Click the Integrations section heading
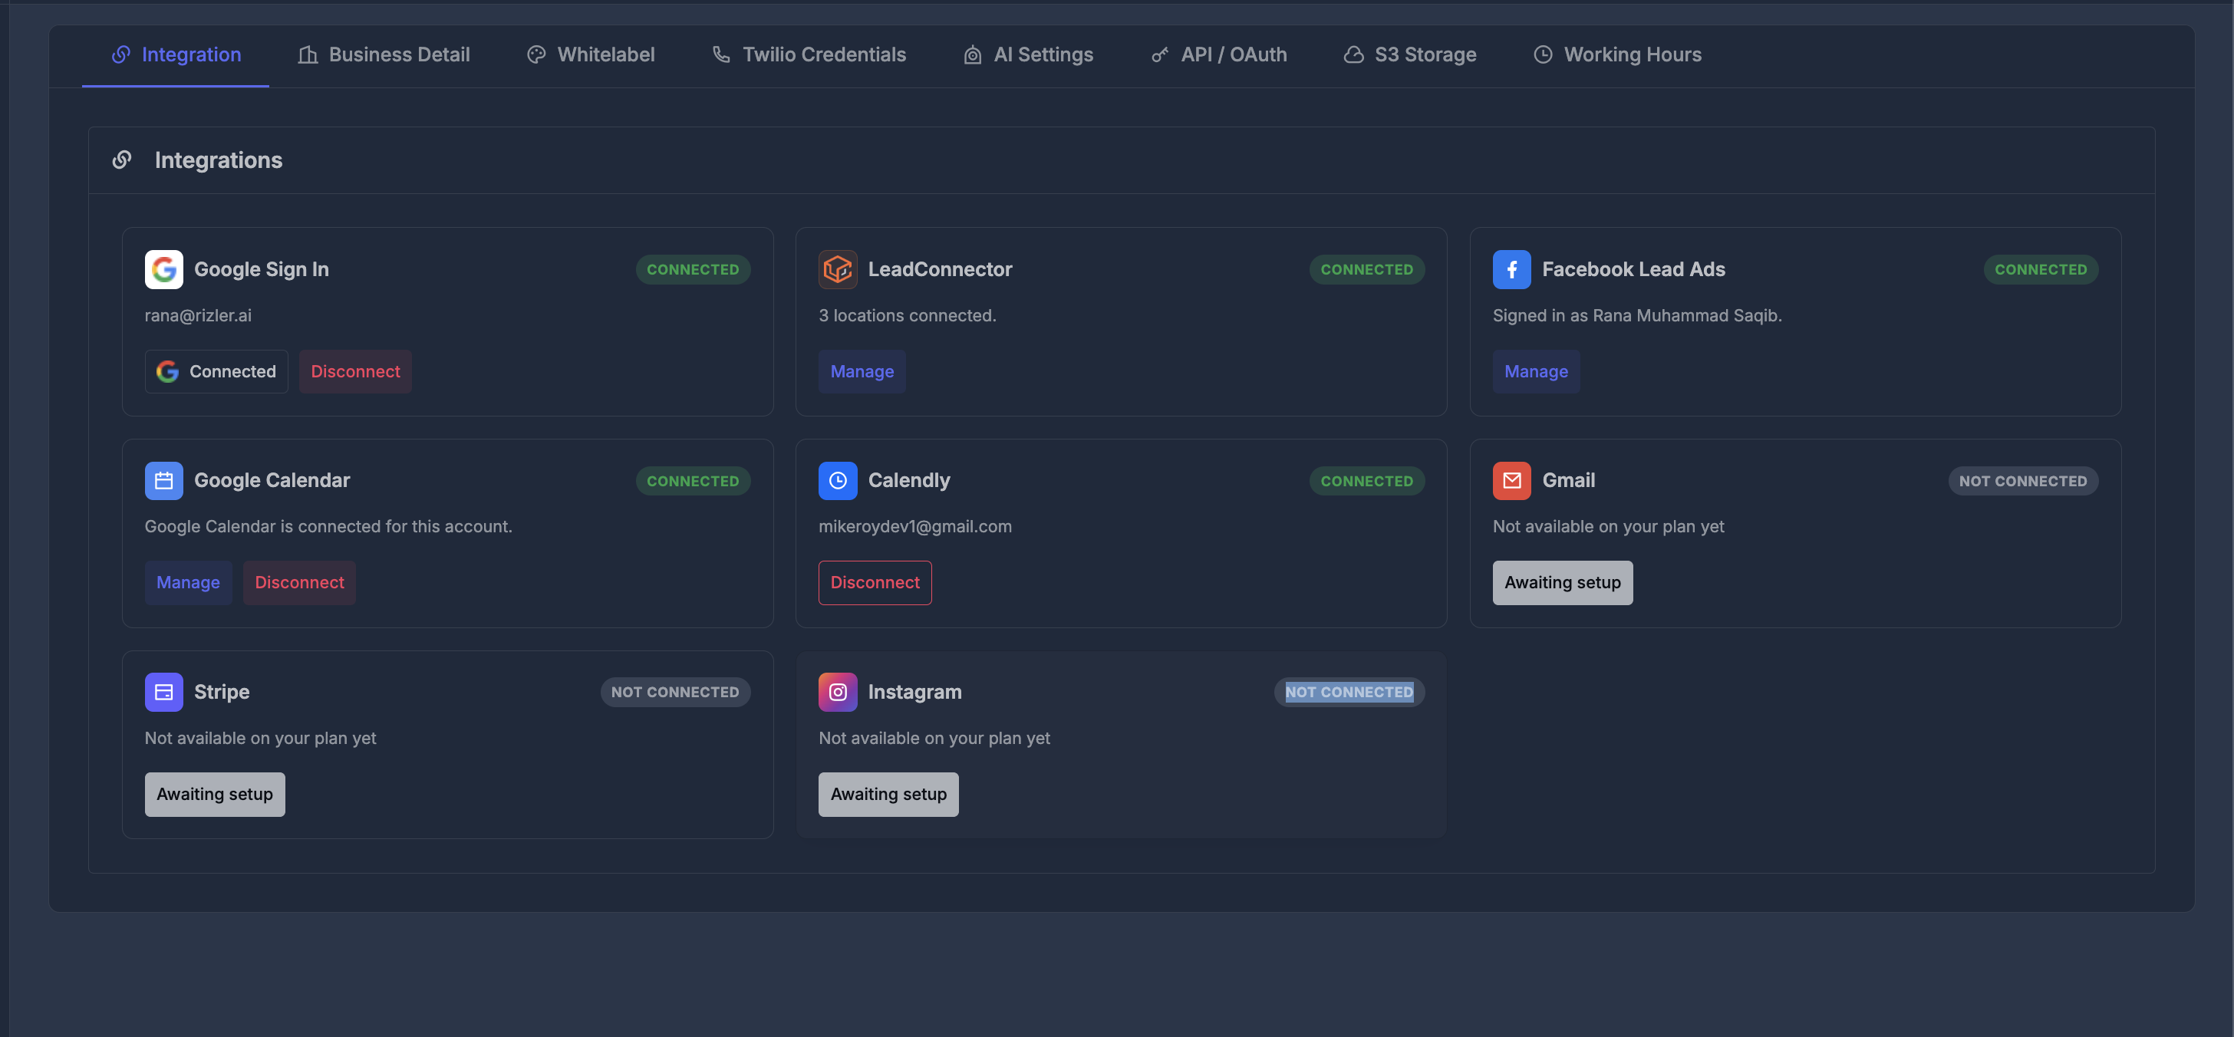 (x=219, y=160)
